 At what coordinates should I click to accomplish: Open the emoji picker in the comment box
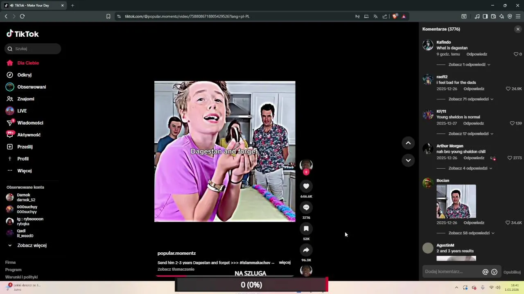[494, 272]
